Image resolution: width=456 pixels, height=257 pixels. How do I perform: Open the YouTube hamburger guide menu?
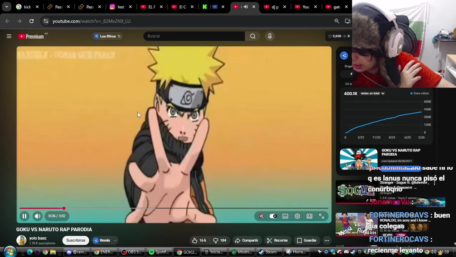[9, 36]
